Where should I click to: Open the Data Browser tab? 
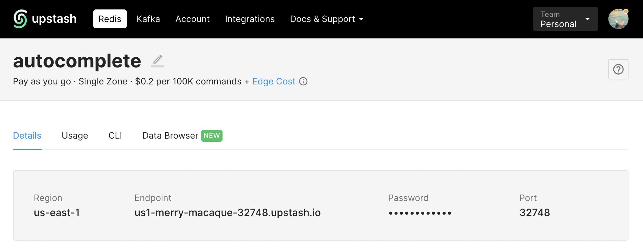[x=170, y=136]
